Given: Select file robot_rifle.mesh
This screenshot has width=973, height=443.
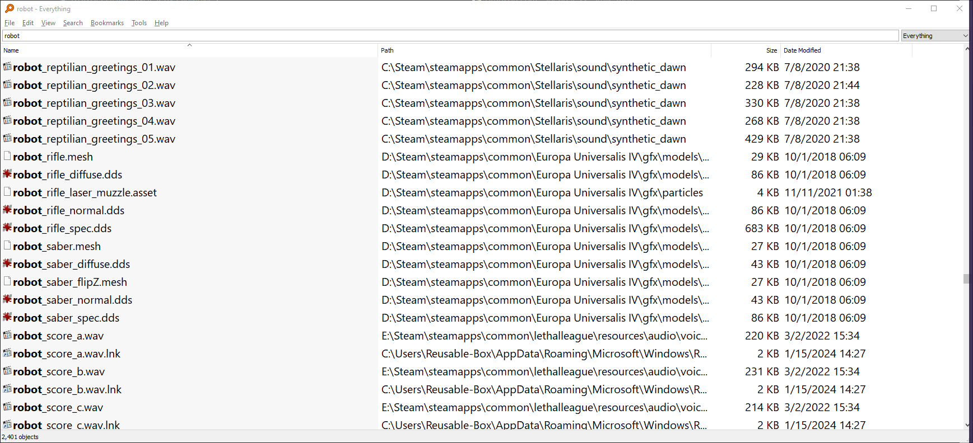Looking at the screenshot, I should (x=53, y=157).
